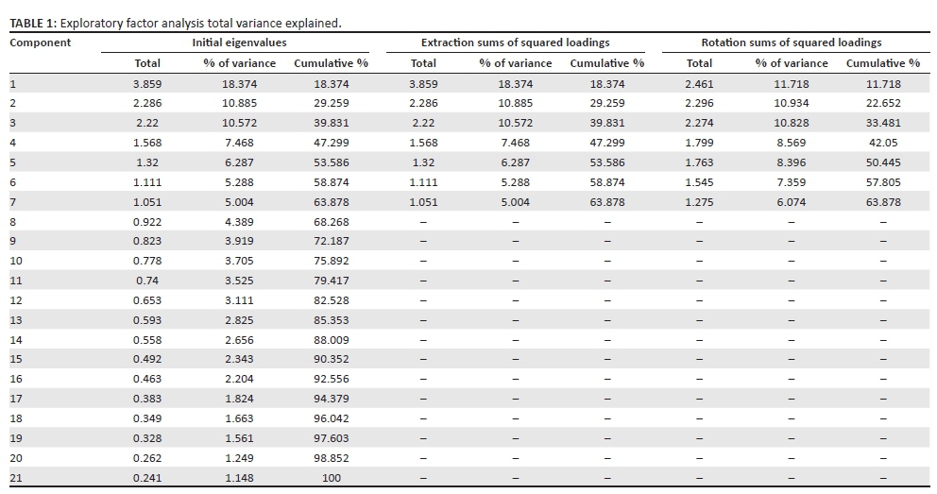The image size is (937, 494).
Task: Click 'Rotation sums of squared loadings' header
Action: tap(792, 43)
